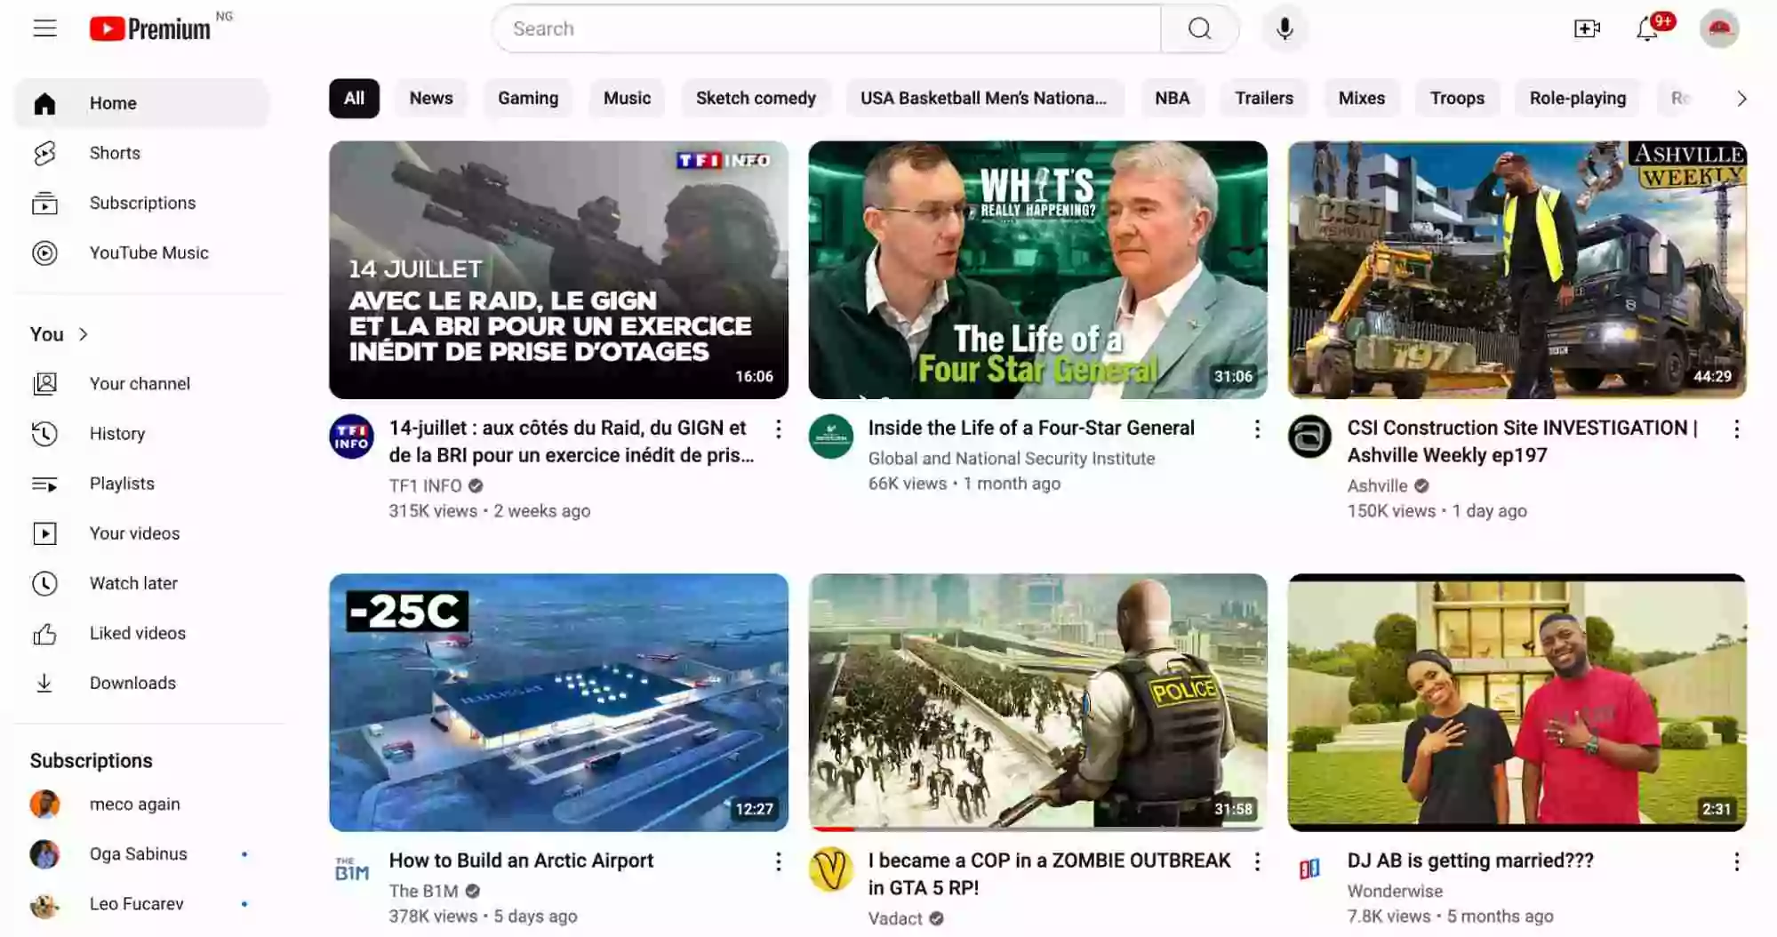Start voice search with the microphone icon
Viewport: 1777px width, 937px height.
1283,28
